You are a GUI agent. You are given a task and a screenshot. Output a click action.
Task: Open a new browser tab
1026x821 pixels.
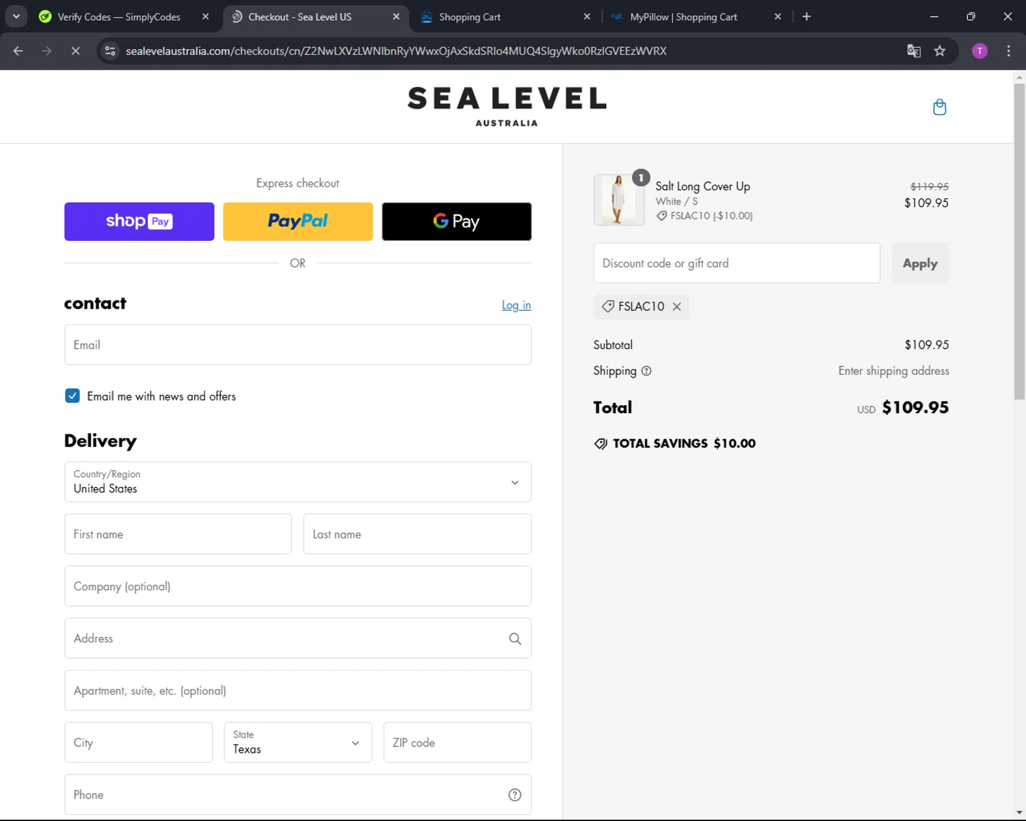point(806,16)
